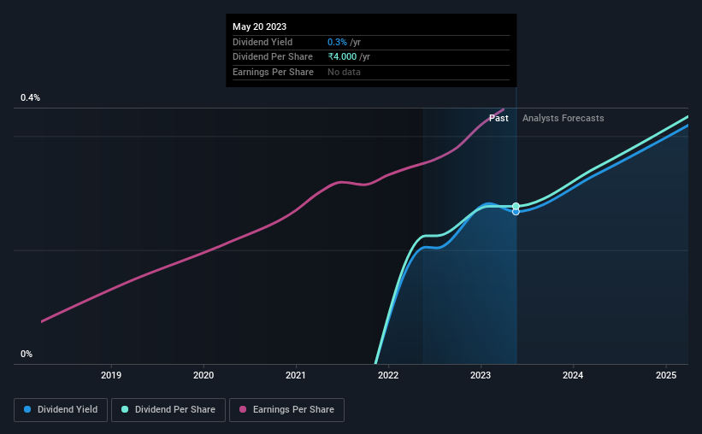Click the 2025 x-axis label
The image size is (702, 434).
(666, 375)
